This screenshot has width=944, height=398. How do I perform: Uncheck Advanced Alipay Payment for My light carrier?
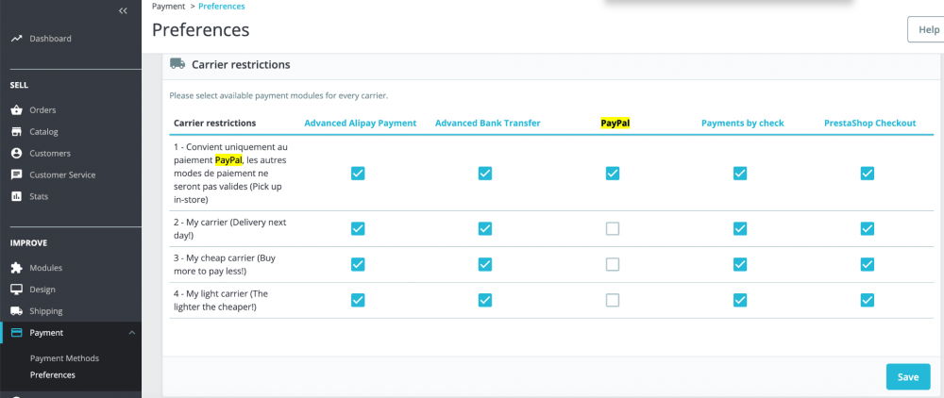pyautogui.click(x=358, y=300)
